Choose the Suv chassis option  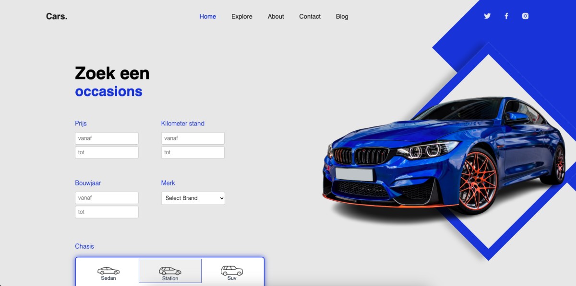click(232, 273)
